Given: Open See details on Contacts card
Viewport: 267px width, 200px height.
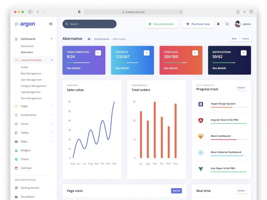Looking at the screenshot, I should [x=122, y=68].
